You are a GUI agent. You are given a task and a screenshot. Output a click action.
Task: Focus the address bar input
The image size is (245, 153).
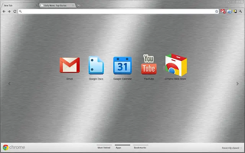(x=118, y=11)
